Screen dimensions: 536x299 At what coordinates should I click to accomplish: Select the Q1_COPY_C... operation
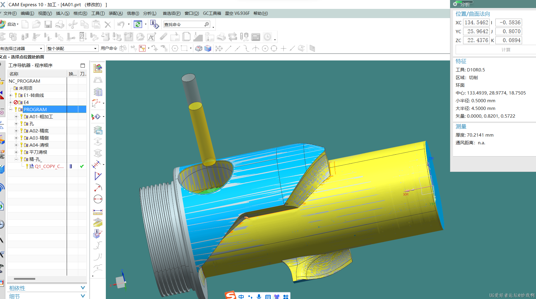(x=49, y=166)
